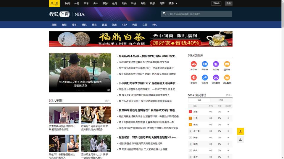Click 更多 next to NBA美图
This screenshot has width=284, height=159.
107,101
